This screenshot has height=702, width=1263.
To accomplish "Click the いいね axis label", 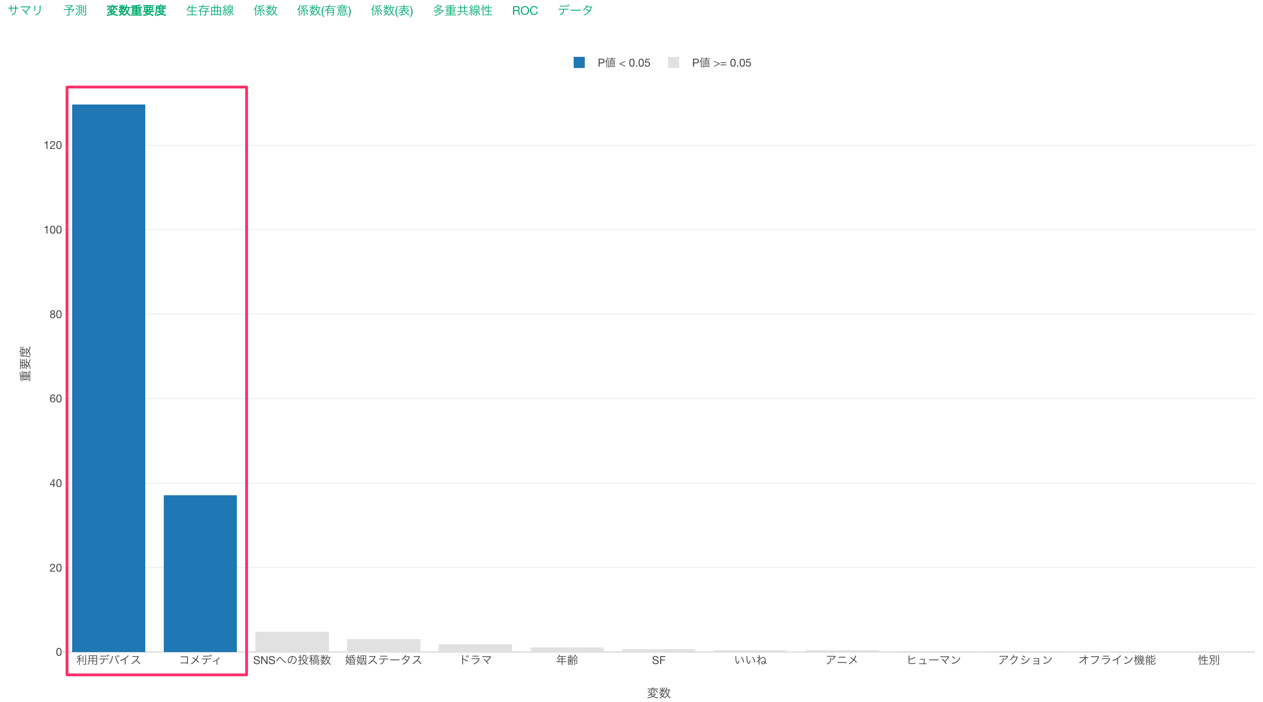I will [x=750, y=660].
